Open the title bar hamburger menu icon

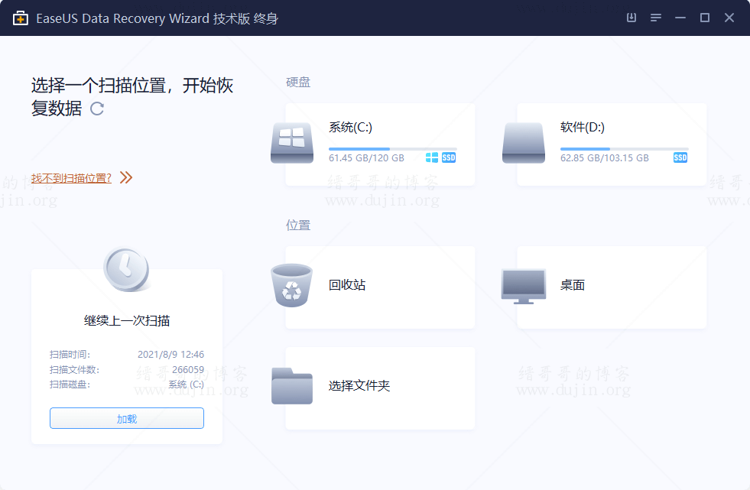point(656,18)
